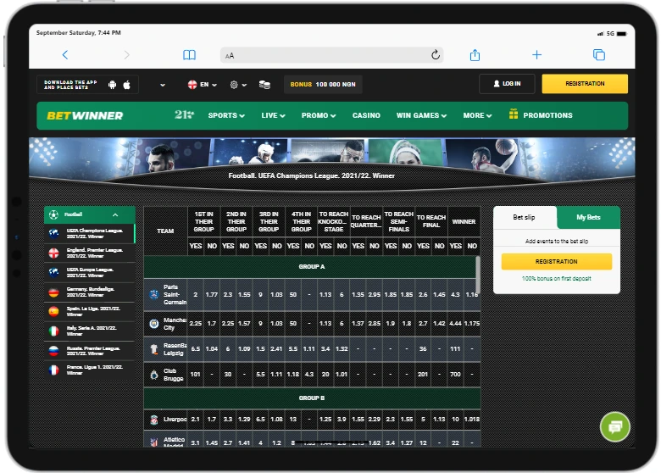Image resolution: width=661 pixels, height=473 pixels.
Task: Select UEFA Champions League 2021/22 Winner
Action: (89, 234)
